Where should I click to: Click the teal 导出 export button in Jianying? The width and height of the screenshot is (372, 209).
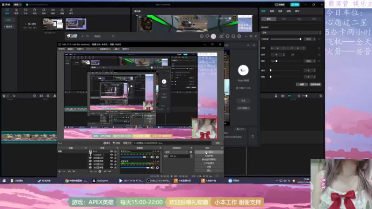295,5
